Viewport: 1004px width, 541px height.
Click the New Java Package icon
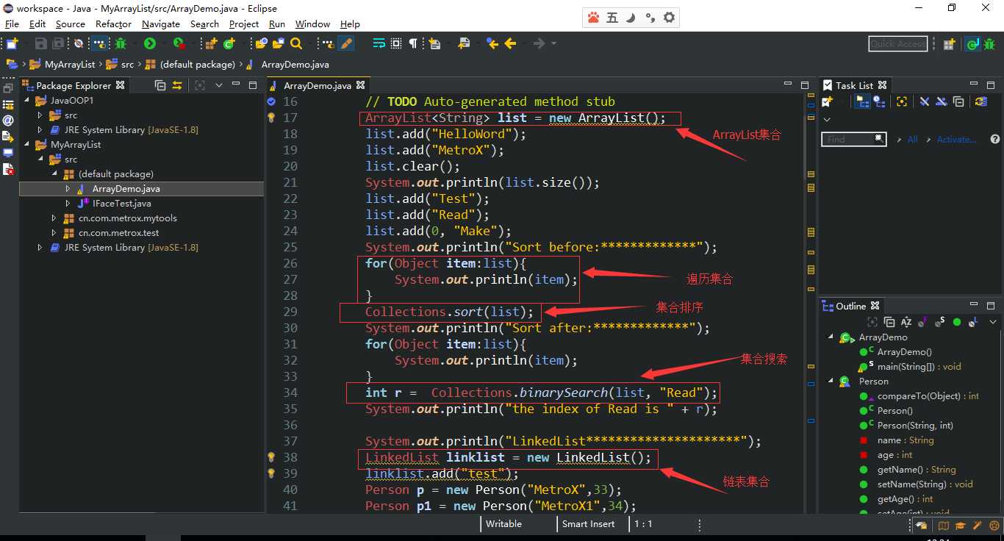[212, 44]
